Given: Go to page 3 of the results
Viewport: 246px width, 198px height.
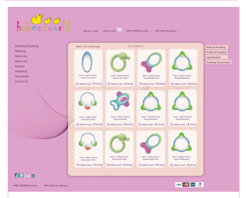Looking at the screenshot, I should click(x=137, y=46).
